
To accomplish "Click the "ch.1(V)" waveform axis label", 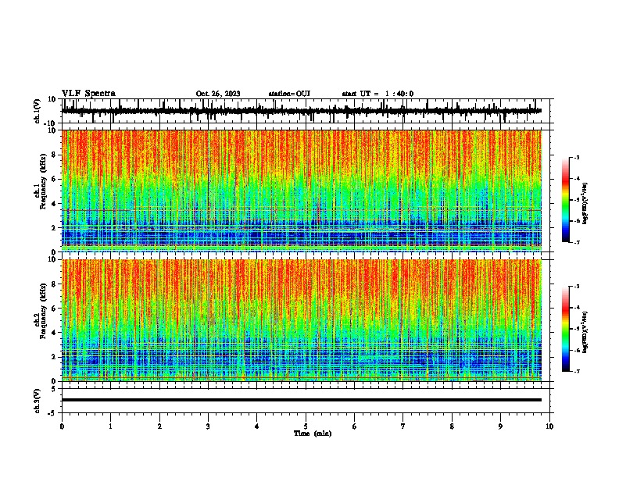I will [x=38, y=111].
